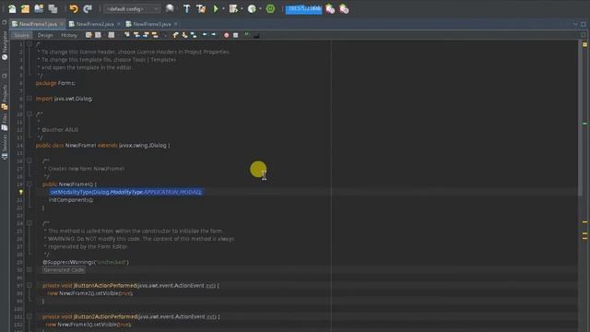Image resolution: width=590 pixels, height=332 pixels.
Task: Run the project with the green play icon
Action: pyautogui.click(x=216, y=8)
